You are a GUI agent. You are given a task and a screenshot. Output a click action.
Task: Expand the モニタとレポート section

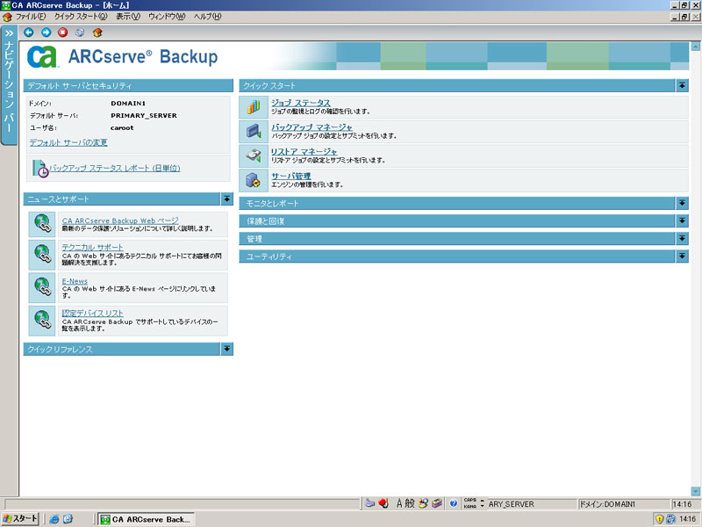(682, 203)
